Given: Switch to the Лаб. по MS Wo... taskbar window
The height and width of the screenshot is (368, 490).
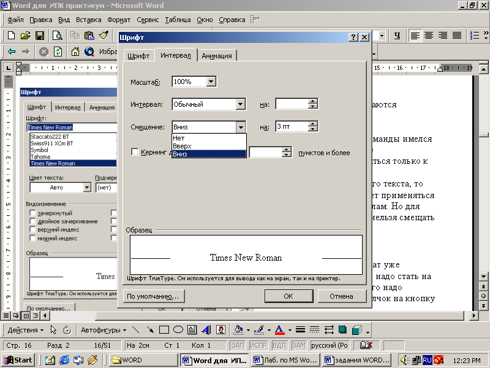Looking at the screenshot, I should pyautogui.click(x=287, y=360).
